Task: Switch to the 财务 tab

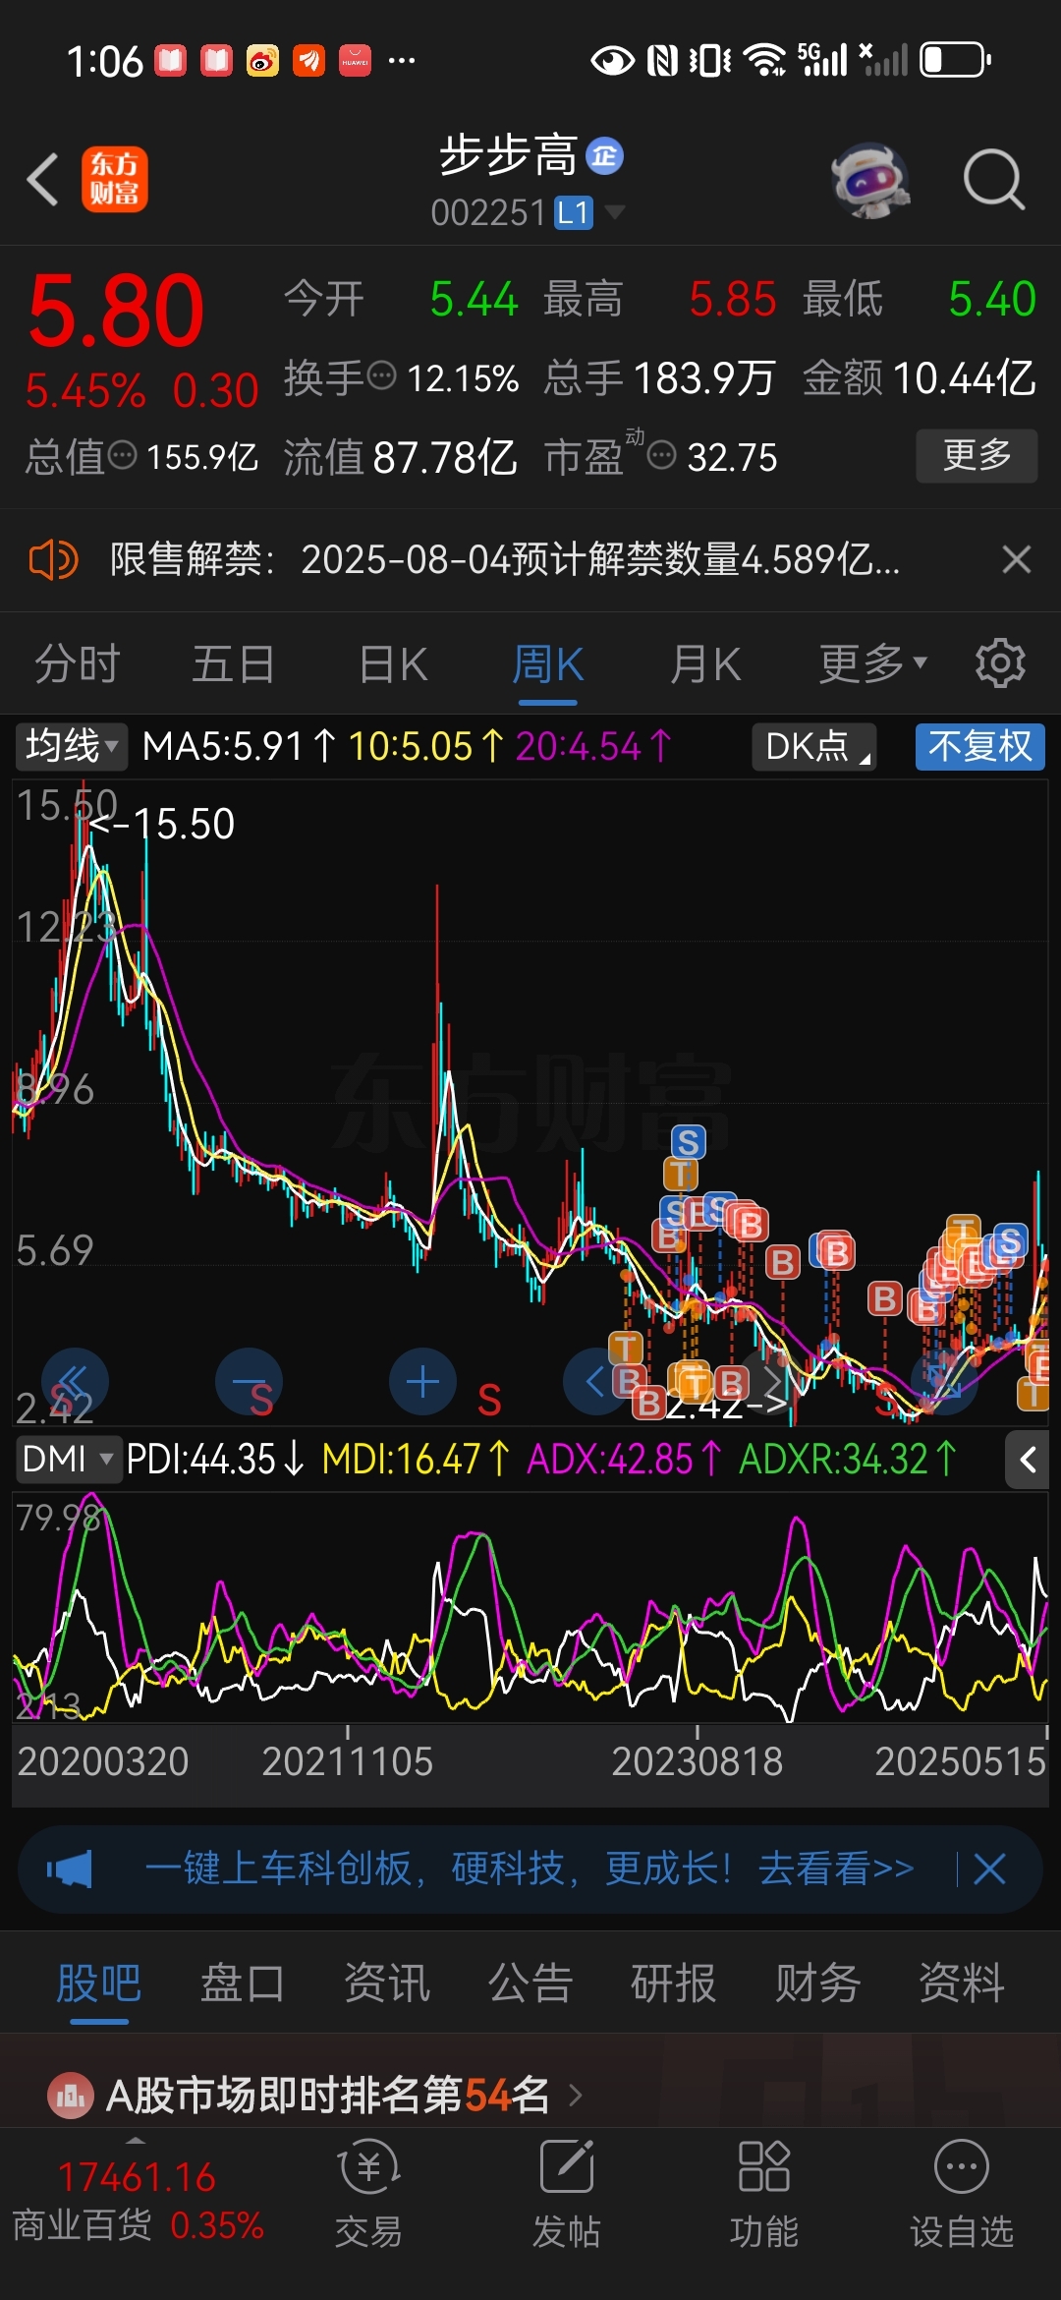Action: pyautogui.click(x=817, y=1983)
